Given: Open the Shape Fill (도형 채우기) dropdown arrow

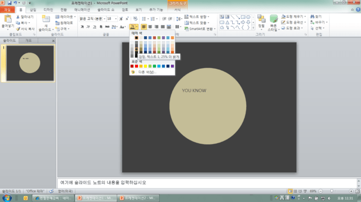Looking at the screenshot, I should click(x=305, y=16).
